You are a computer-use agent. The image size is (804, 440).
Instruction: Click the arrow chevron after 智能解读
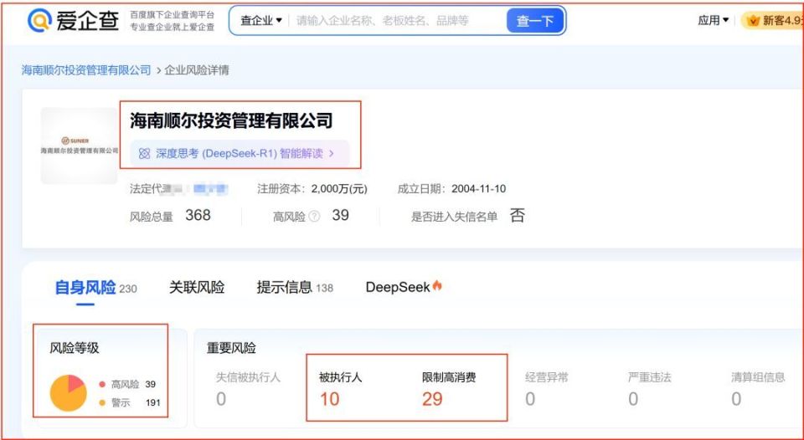[x=332, y=154]
